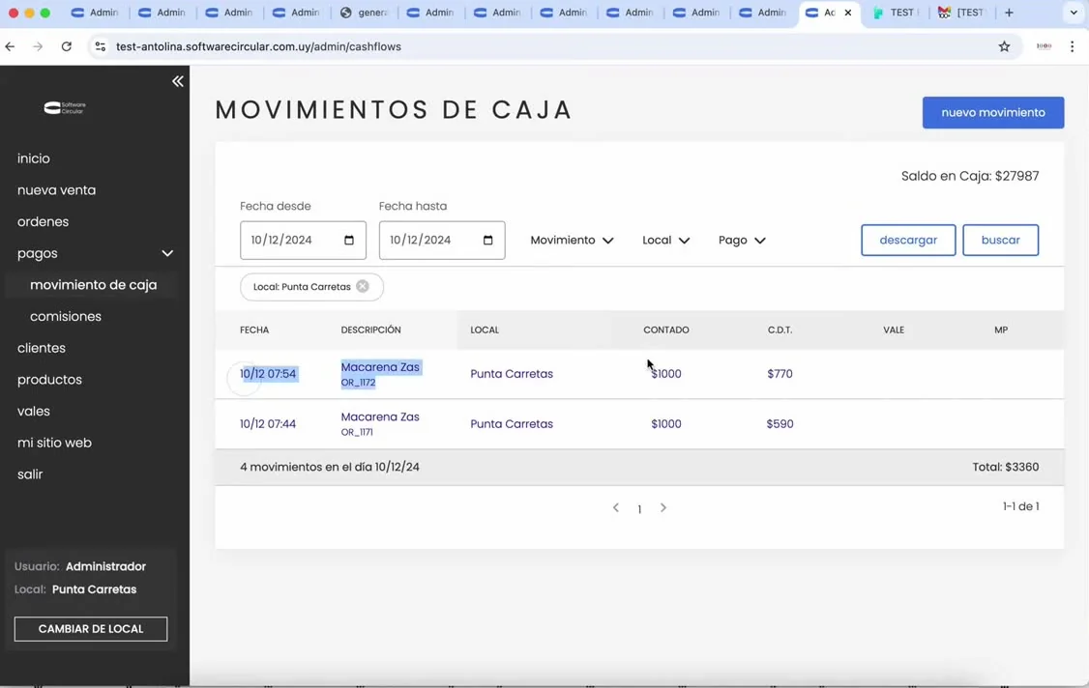1089x688 pixels.
Task: Click the VALE column header
Action: (894, 330)
